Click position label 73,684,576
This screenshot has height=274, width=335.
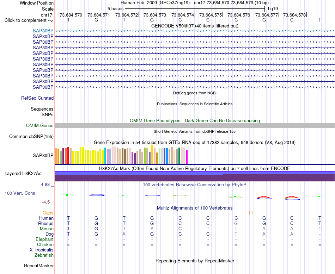239,15
